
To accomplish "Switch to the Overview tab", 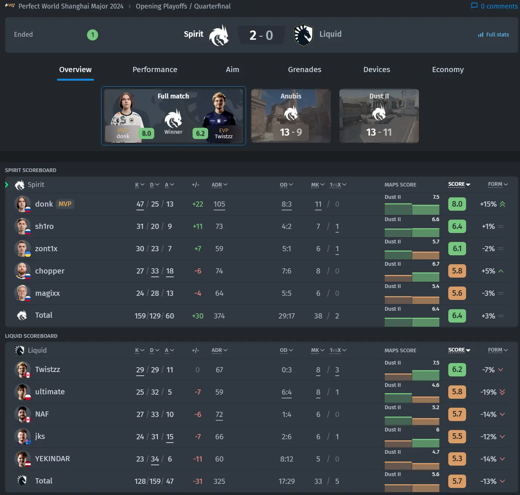I will tap(75, 69).
